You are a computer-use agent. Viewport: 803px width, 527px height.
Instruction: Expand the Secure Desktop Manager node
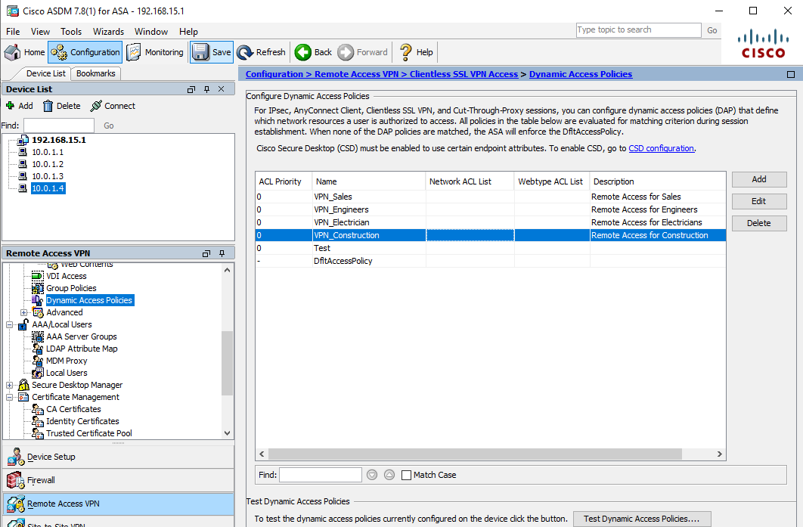pyautogui.click(x=10, y=385)
